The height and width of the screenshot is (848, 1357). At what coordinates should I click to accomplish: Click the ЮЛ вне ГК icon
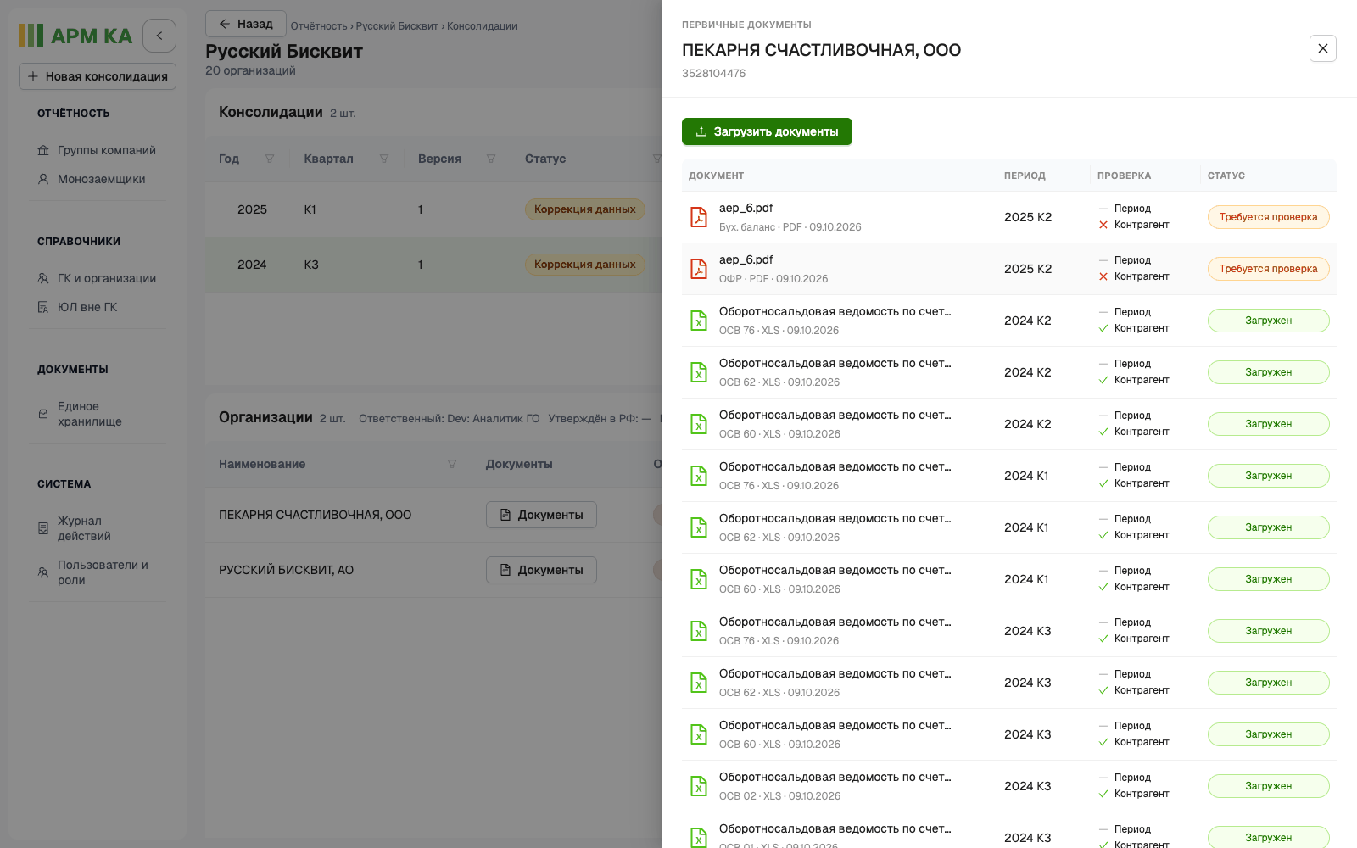click(43, 307)
